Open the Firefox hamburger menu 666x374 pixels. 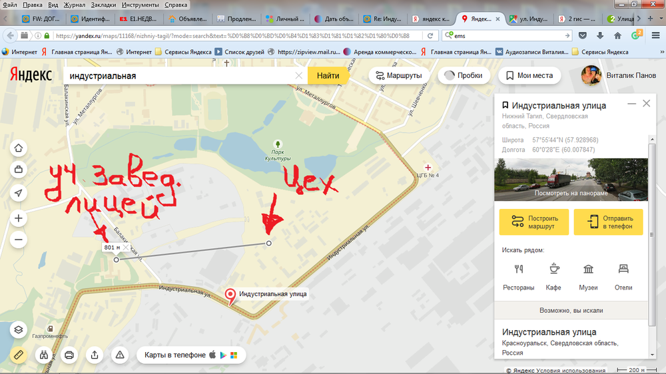[655, 36]
